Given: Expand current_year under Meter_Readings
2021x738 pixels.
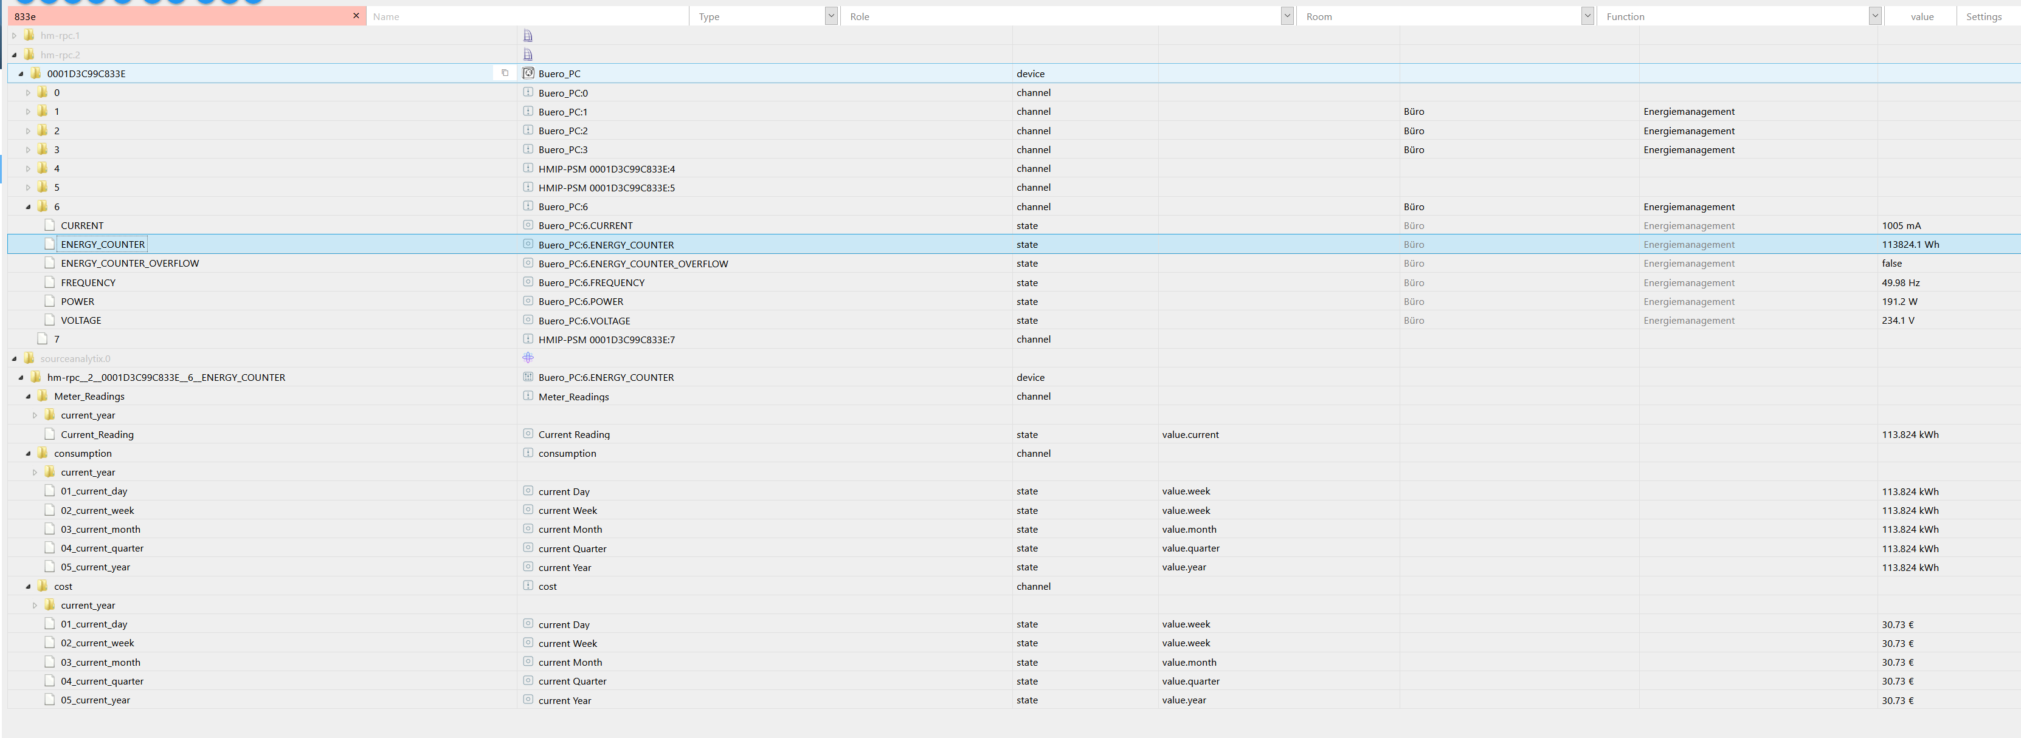Looking at the screenshot, I should (35, 415).
